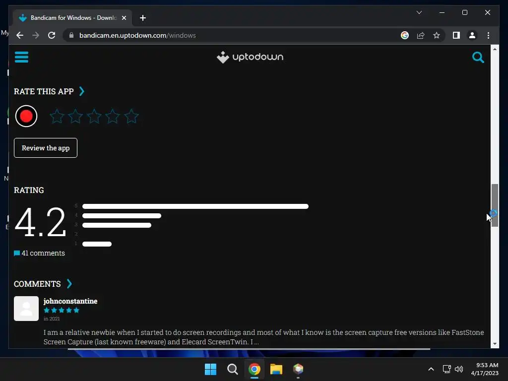View site information lock icon
Image resolution: width=508 pixels, height=381 pixels.
click(x=71, y=35)
